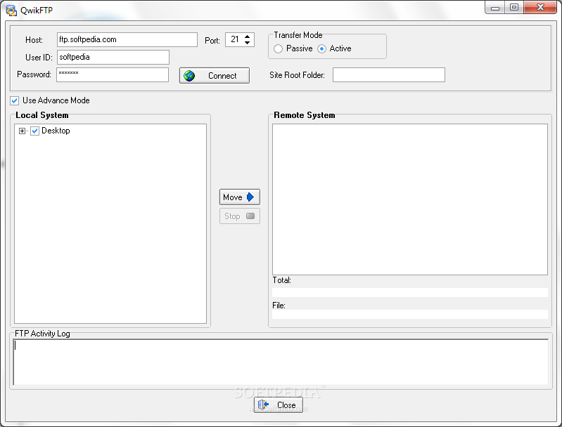Click the Stop button
The height and width of the screenshot is (427, 562).
(239, 216)
